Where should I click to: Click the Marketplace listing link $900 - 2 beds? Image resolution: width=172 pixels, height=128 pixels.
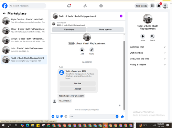pos(71,25)
